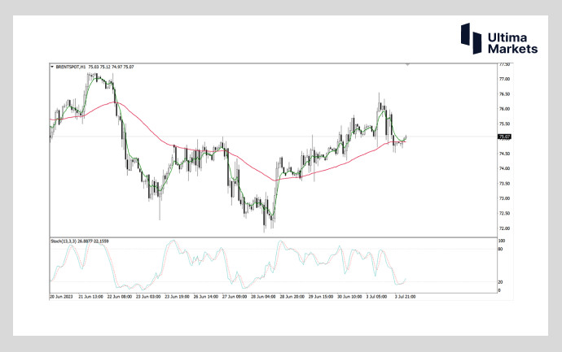Click the 27 Jun 09:00 time label
The image size is (562, 352).
click(x=235, y=297)
